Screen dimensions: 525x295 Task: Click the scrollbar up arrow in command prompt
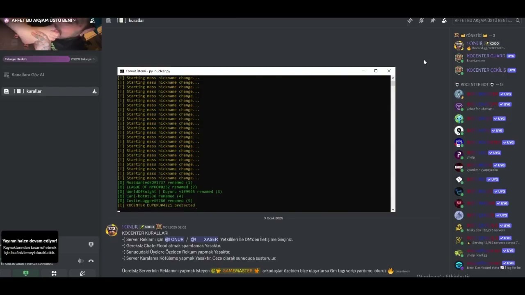tap(393, 78)
